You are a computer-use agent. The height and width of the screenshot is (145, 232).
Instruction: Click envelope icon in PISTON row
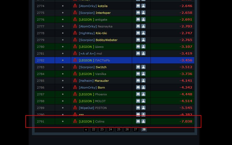pyautogui.click(x=138, y=108)
